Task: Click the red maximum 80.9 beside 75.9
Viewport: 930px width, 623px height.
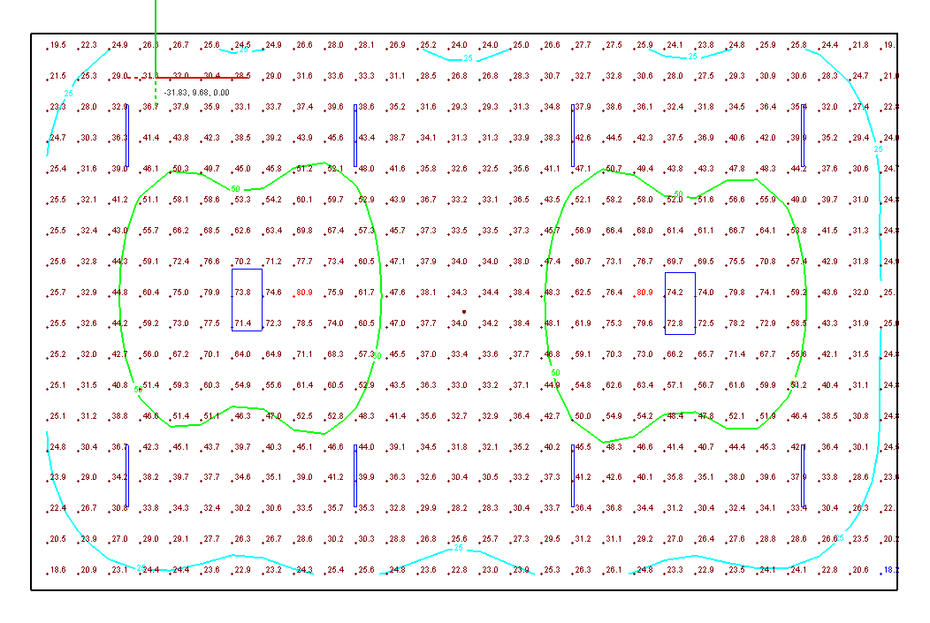Action: click(304, 293)
